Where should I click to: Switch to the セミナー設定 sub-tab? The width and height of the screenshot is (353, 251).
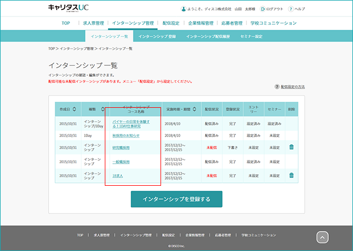pyautogui.click(x=252, y=36)
